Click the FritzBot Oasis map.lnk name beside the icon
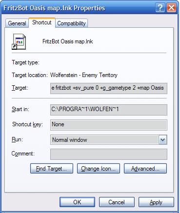 [x=67, y=41]
